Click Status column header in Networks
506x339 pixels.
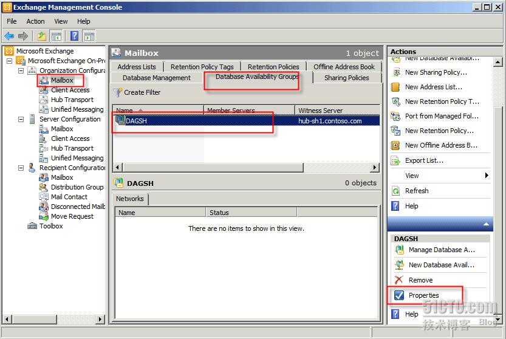251,213
